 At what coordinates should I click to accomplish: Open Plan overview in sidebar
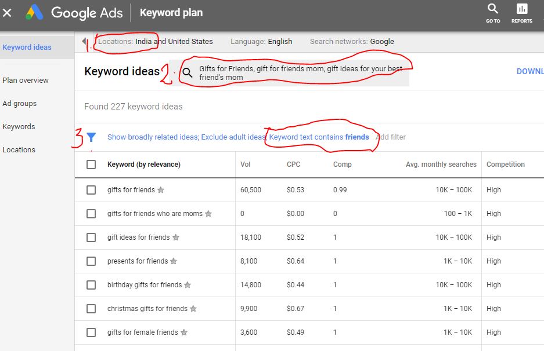pyautogui.click(x=26, y=81)
